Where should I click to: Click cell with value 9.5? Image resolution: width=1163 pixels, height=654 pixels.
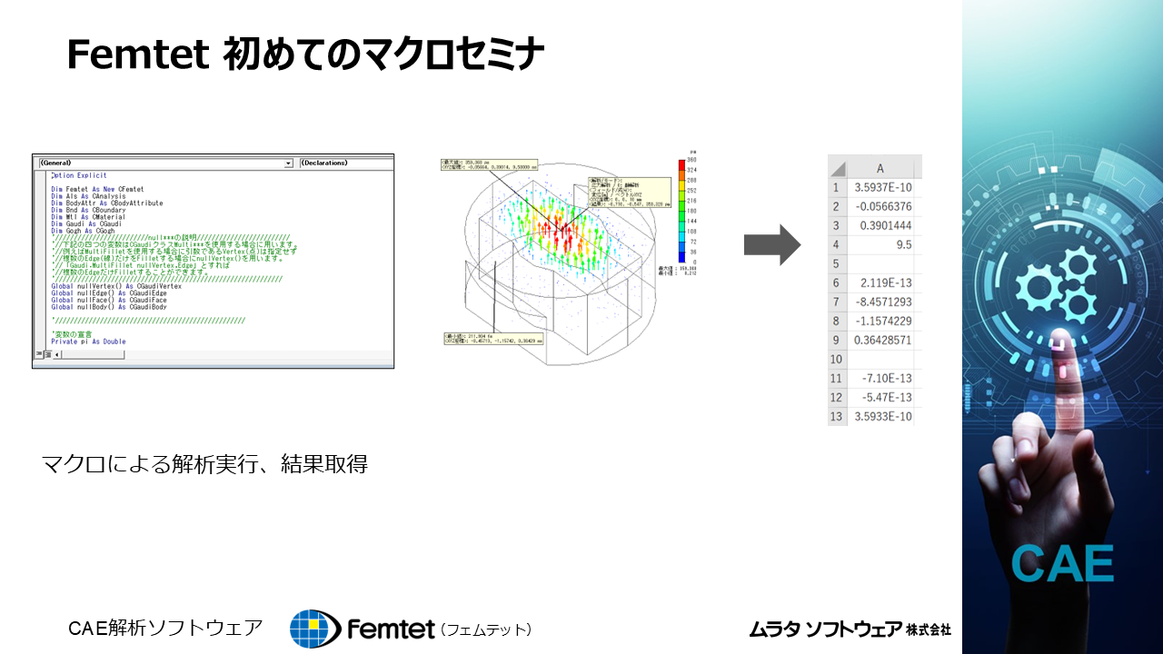coord(880,244)
